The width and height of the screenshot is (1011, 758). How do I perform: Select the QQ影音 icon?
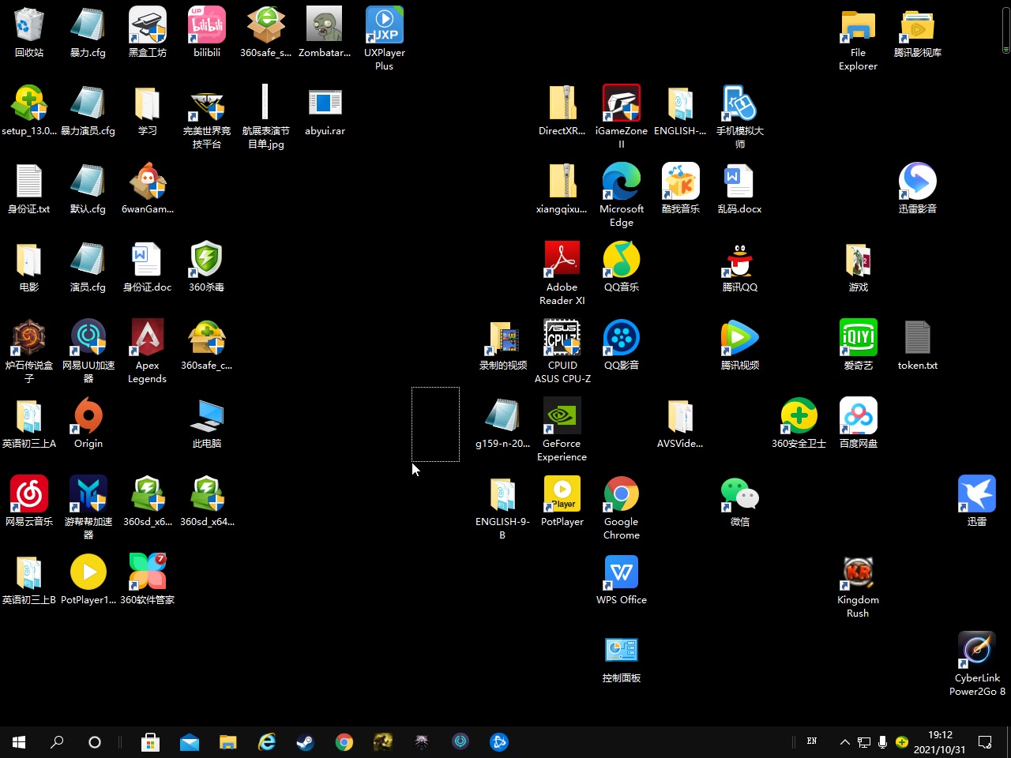pos(622,344)
